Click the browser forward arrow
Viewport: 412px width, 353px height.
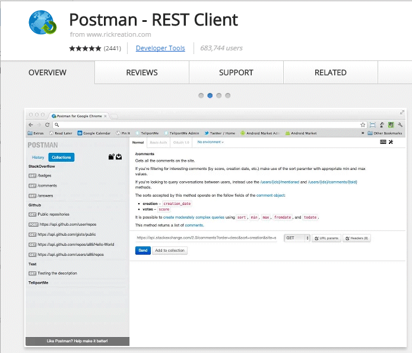click(x=39, y=125)
